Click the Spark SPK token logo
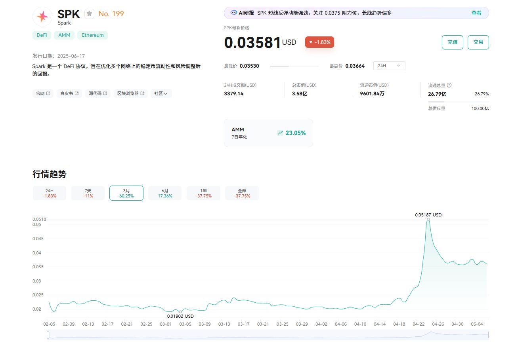The width and height of the screenshot is (516, 349). (42, 17)
